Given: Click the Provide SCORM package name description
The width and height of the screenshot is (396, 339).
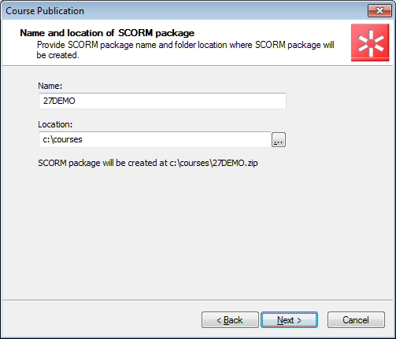Looking at the screenshot, I should (185, 50).
